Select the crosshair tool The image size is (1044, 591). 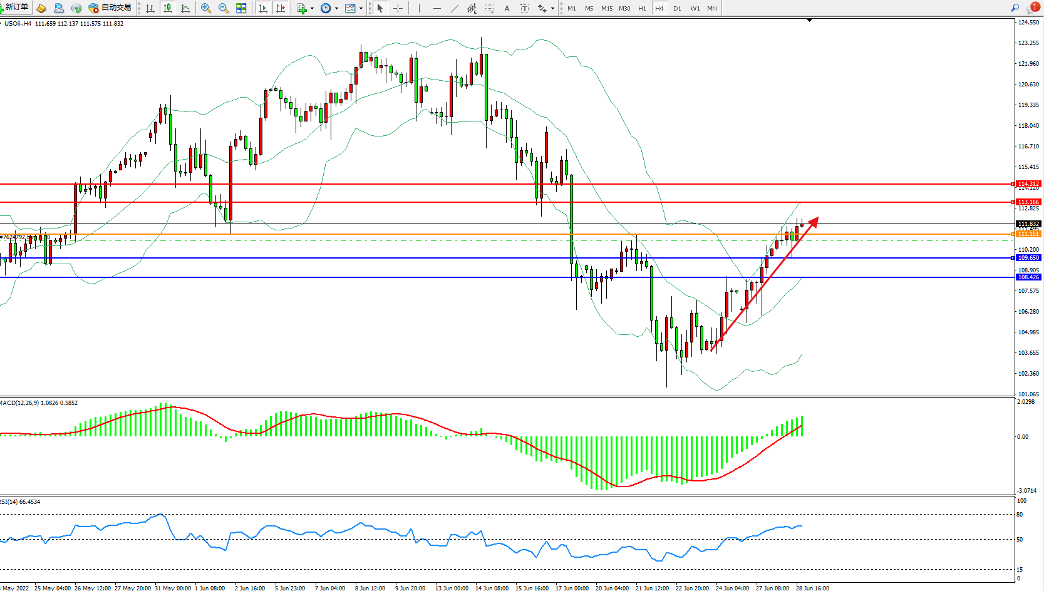pos(398,8)
